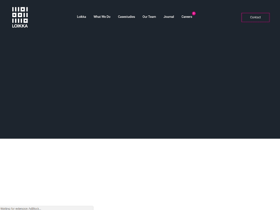Open the "Journal" page link
Screen dimensions: 280x210
169,16
